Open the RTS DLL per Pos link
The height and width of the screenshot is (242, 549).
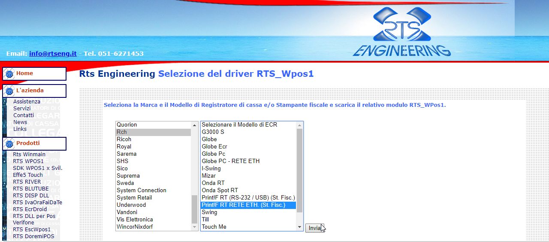[x=34, y=216]
